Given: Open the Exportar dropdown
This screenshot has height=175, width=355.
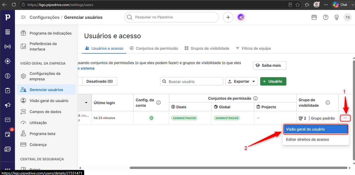Looking at the screenshot, I should click(x=242, y=81).
